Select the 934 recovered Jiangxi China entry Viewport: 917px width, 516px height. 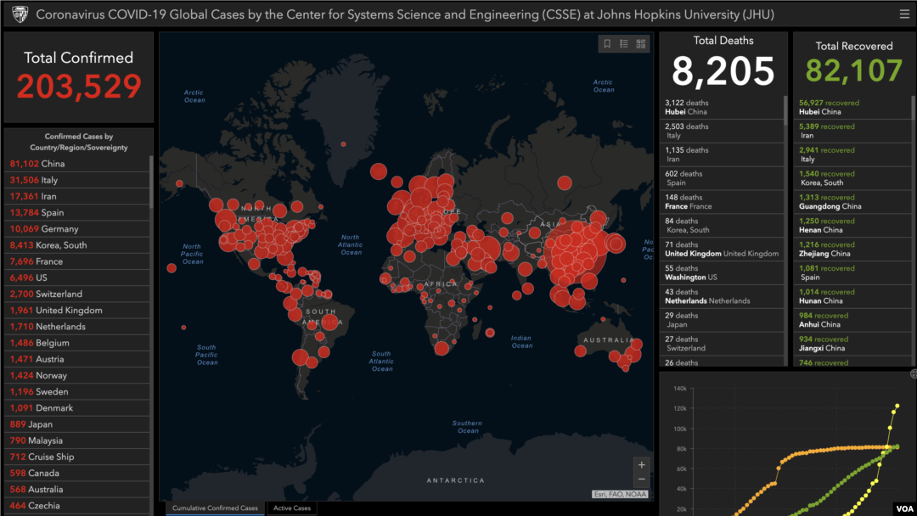pyautogui.click(x=852, y=344)
